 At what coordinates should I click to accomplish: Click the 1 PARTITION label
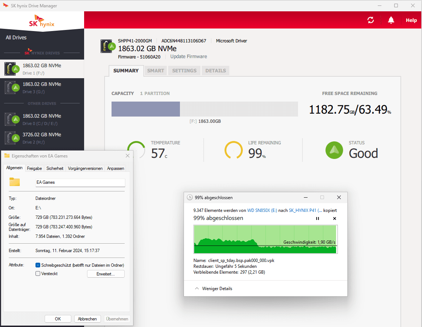pos(155,94)
